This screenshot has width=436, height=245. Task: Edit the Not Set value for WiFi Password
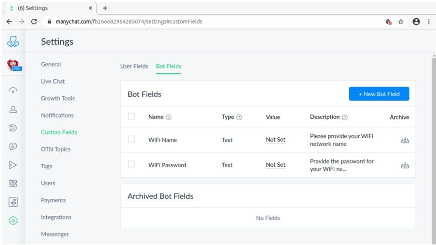[x=276, y=165]
